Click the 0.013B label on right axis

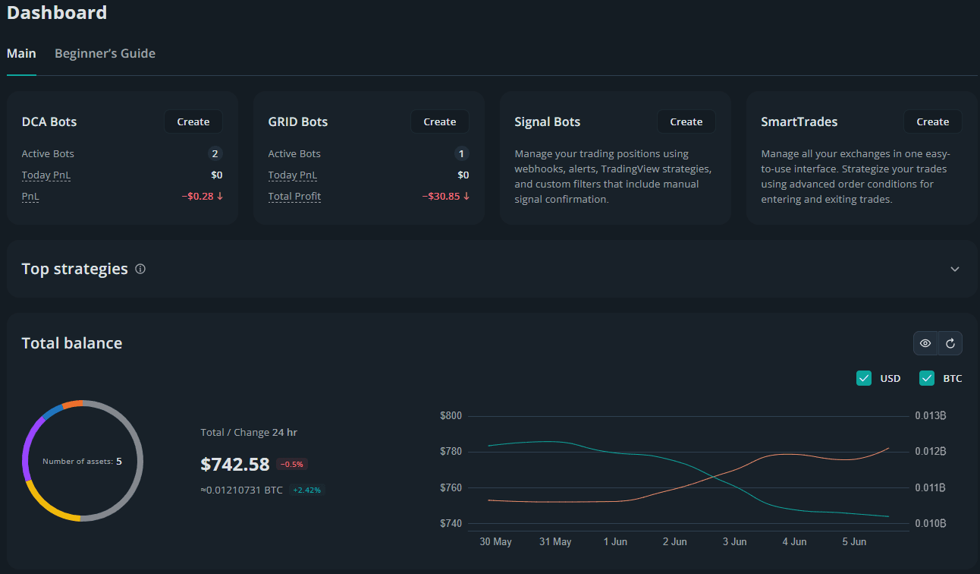(x=930, y=416)
